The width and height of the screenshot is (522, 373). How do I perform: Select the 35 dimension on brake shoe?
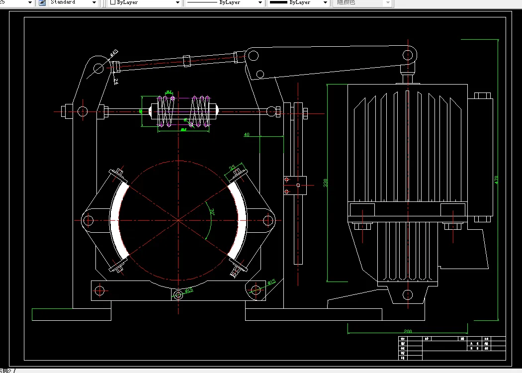pos(232,167)
